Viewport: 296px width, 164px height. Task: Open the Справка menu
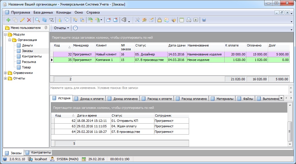coord(93,12)
